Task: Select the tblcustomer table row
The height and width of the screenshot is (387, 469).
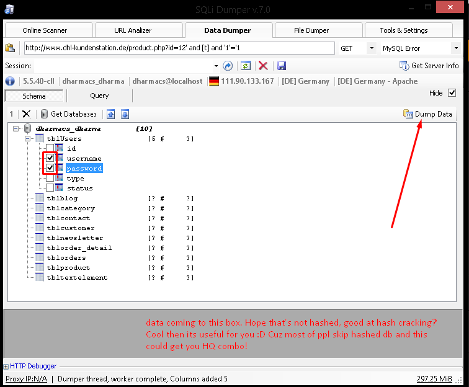Action: point(71,228)
